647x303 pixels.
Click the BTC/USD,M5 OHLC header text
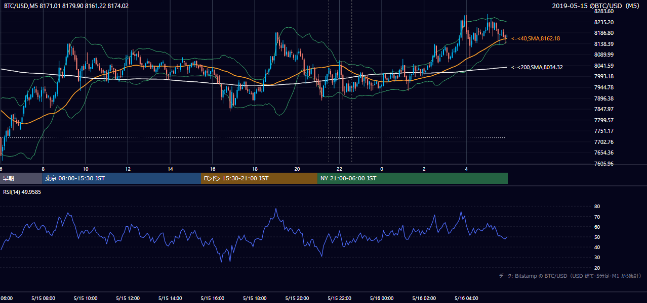(66, 6)
